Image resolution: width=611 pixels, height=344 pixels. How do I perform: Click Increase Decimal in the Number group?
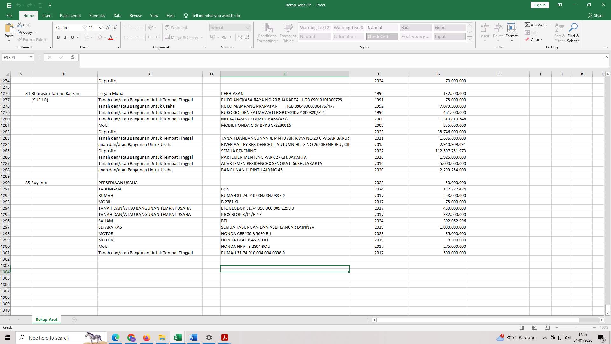(240, 37)
